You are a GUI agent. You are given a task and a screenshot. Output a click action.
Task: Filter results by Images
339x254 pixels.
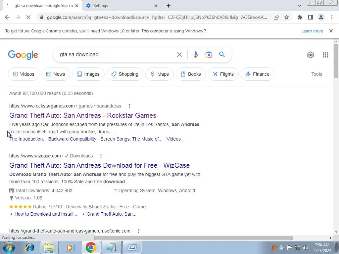88,74
